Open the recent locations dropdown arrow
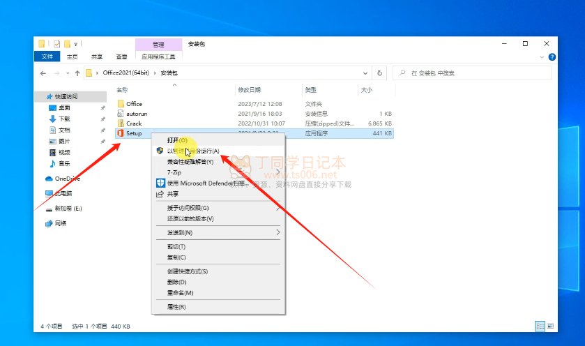 [x=68, y=73]
